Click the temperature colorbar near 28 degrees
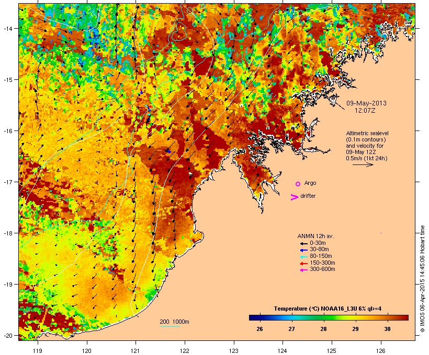This screenshot has width=429, height=355. (324, 317)
